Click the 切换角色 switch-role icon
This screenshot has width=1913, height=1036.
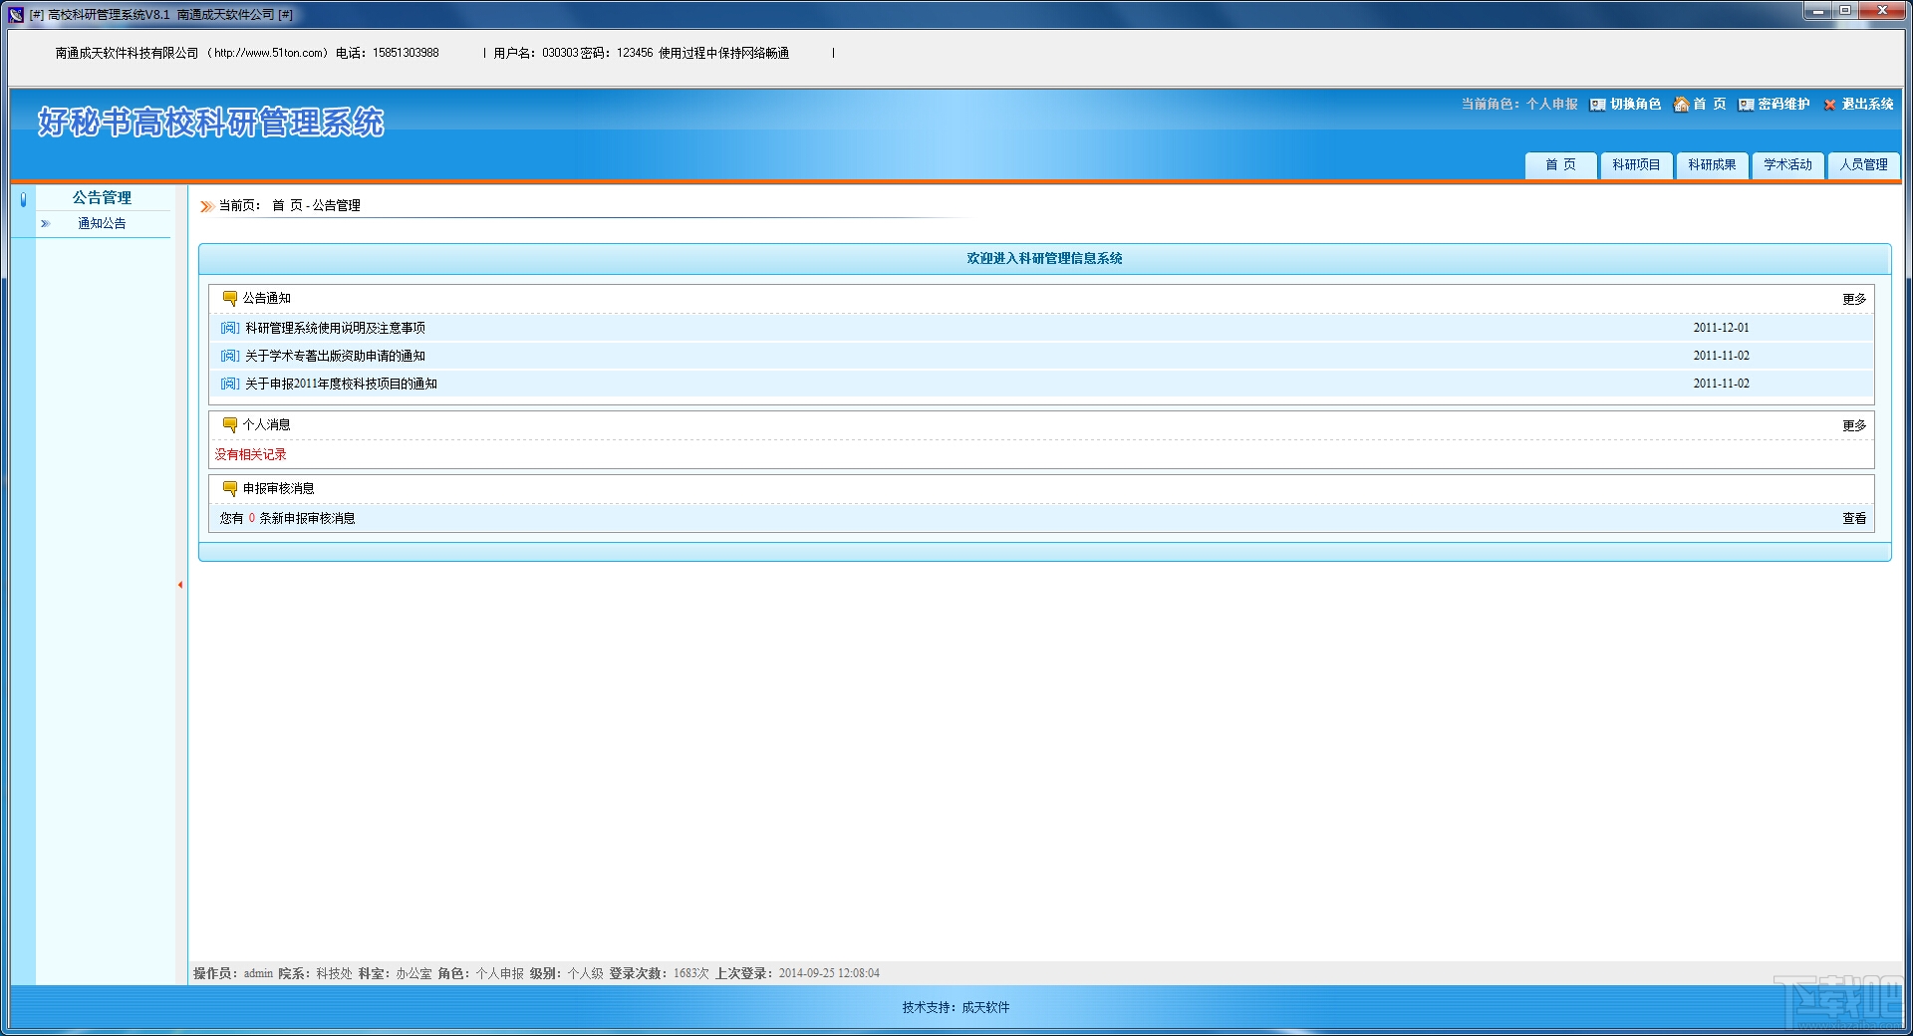1597,105
